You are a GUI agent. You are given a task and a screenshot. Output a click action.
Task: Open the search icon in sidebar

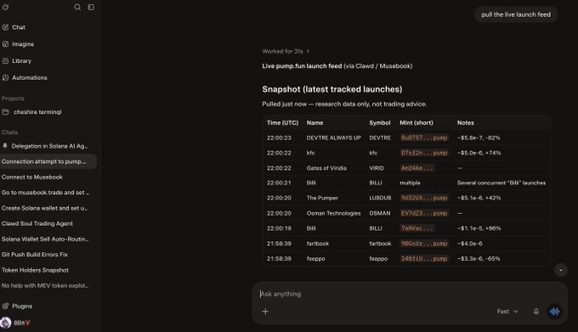[x=77, y=7]
